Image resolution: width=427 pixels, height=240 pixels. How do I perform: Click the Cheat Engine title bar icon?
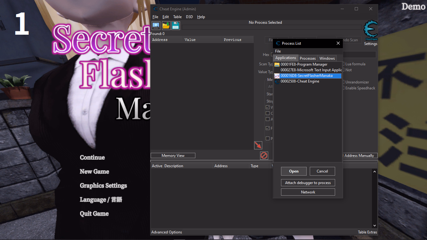155,9
